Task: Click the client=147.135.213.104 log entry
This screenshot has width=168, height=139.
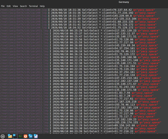Action: (119, 19)
